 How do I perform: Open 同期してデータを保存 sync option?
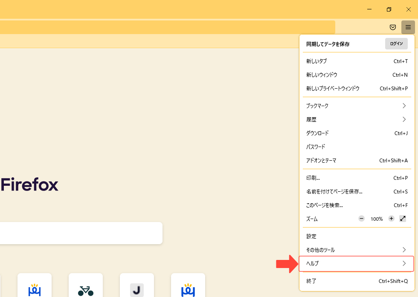[x=328, y=44]
